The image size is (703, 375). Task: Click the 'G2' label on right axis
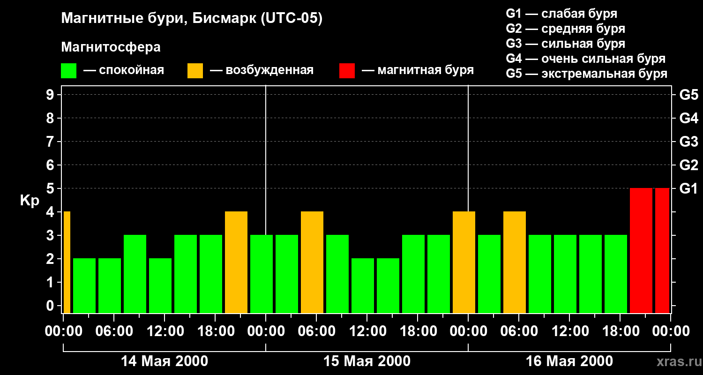pyautogui.click(x=688, y=165)
